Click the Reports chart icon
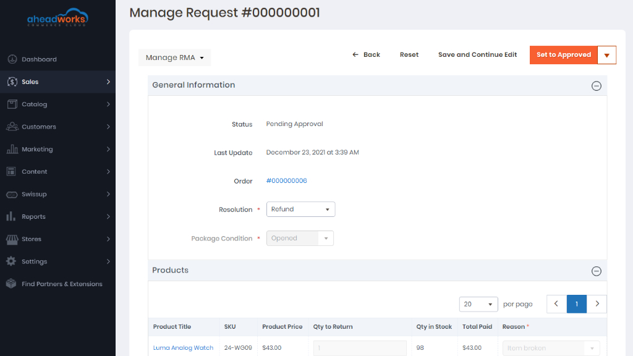The height and width of the screenshot is (356, 633). [x=11, y=216]
